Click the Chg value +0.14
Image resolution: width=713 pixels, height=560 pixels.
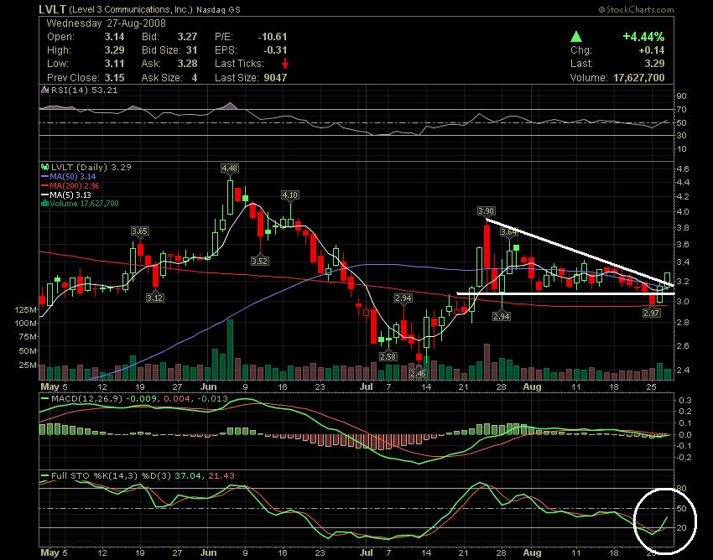point(652,50)
